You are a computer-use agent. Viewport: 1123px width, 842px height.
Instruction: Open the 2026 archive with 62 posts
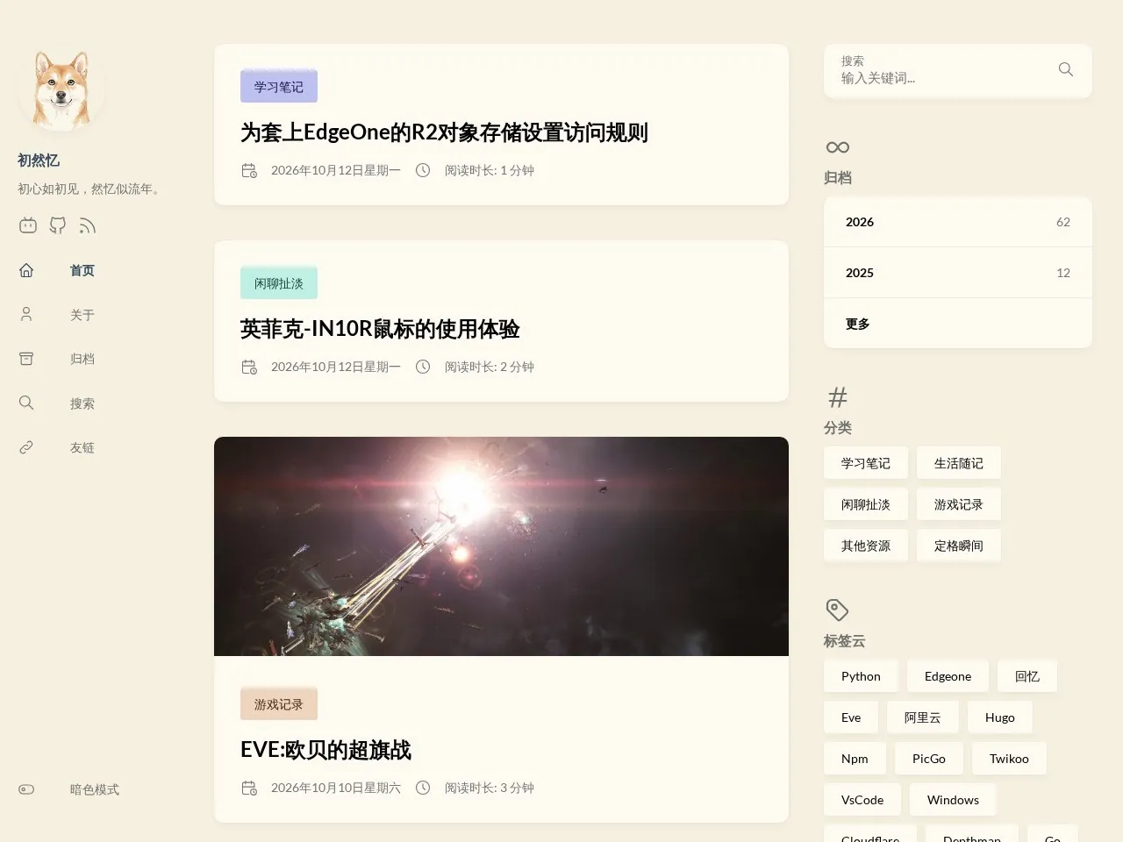point(958,222)
